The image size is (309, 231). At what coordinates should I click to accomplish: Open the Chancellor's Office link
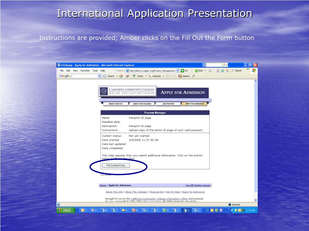[x=159, y=199]
